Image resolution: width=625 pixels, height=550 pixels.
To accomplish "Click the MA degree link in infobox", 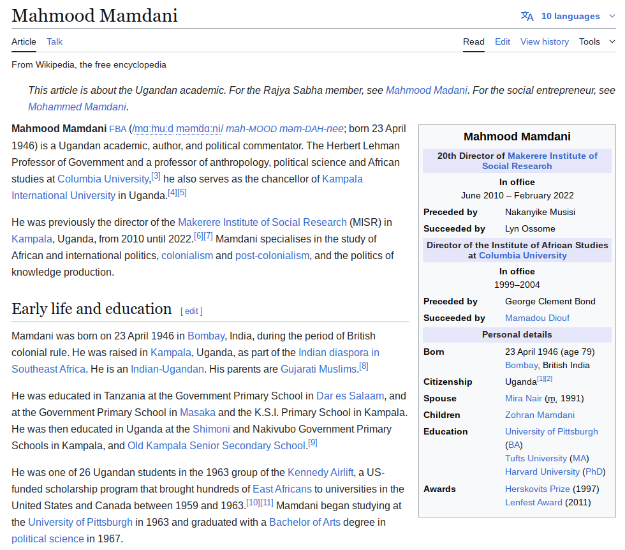I will (x=579, y=459).
